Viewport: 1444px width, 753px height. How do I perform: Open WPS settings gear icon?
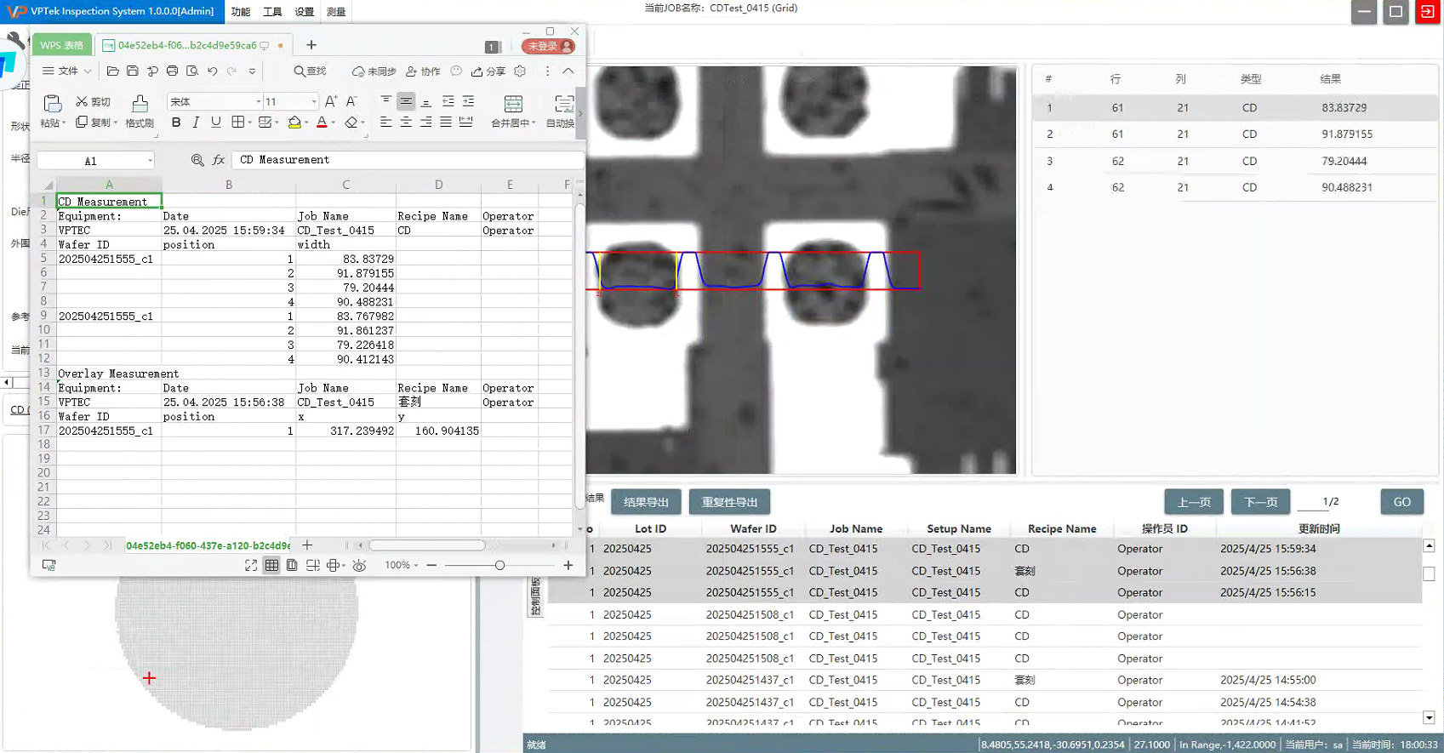point(520,71)
